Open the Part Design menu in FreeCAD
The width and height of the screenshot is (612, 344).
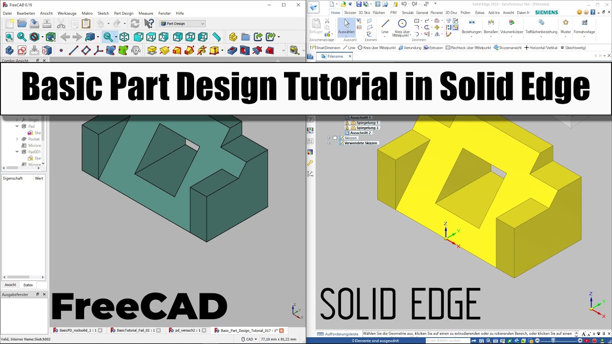click(x=124, y=13)
